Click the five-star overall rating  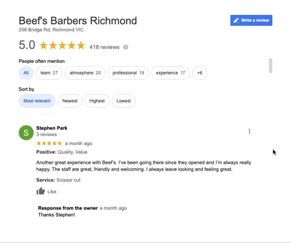point(62,45)
